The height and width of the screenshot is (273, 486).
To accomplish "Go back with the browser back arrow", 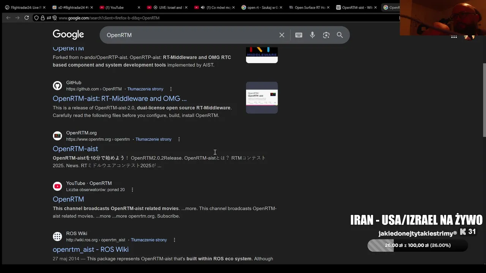I will [8, 18].
